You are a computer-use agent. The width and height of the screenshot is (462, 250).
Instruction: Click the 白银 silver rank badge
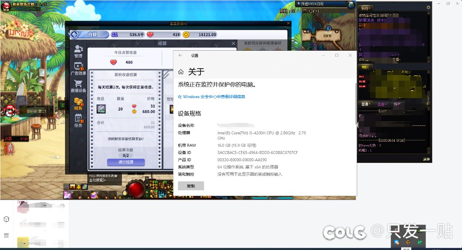(x=89, y=35)
